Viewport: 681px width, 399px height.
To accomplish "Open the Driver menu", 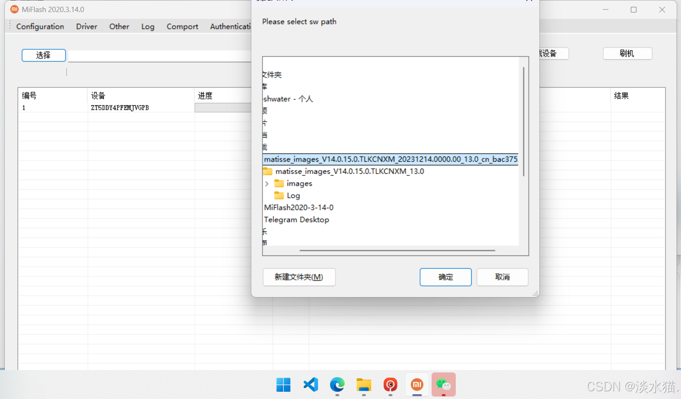I will (x=87, y=27).
